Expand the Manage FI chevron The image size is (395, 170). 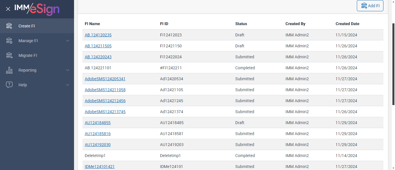tap(68, 41)
